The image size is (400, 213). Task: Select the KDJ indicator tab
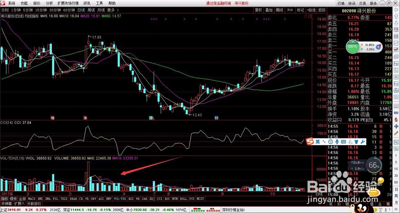pyautogui.click(x=152, y=199)
